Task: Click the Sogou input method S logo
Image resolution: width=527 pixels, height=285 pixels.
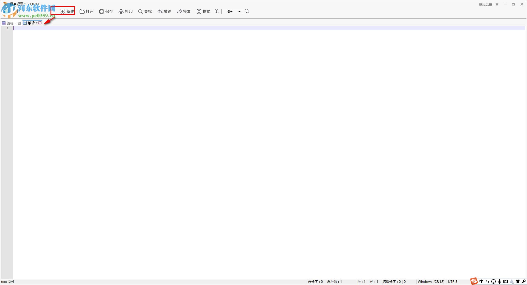Action: [x=474, y=281]
